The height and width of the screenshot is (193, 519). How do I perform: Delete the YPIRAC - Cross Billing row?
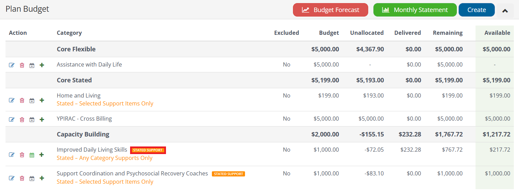click(x=22, y=120)
